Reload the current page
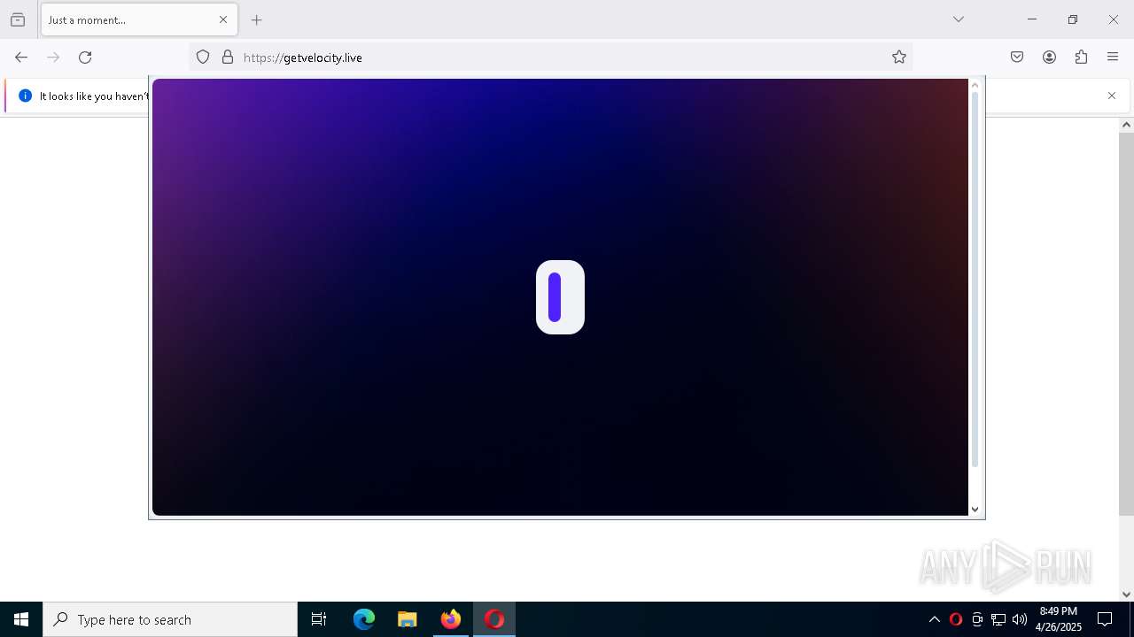1134x637 pixels. (x=85, y=58)
